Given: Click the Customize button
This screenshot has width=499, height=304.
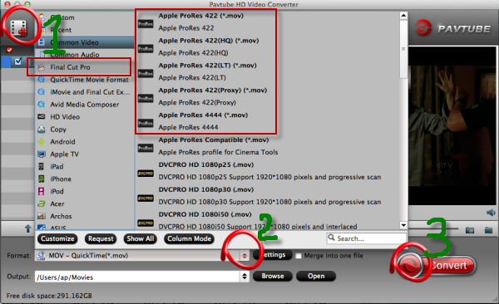Looking at the screenshot, I should click(x=57, y=238).
